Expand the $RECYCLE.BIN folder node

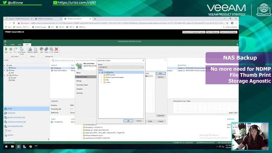[x=102, y=75]
